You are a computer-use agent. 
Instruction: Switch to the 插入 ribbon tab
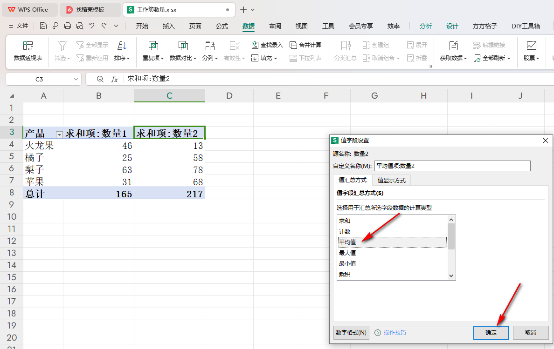click(168, 26)
